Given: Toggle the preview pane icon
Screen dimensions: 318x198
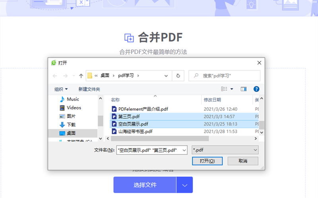Looking at the screenshot, I should [x=244, y=89].
